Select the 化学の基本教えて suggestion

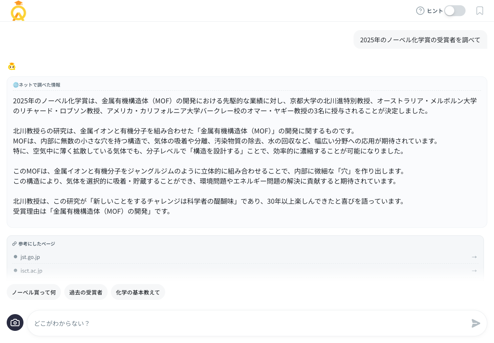(x=138, y=292)
